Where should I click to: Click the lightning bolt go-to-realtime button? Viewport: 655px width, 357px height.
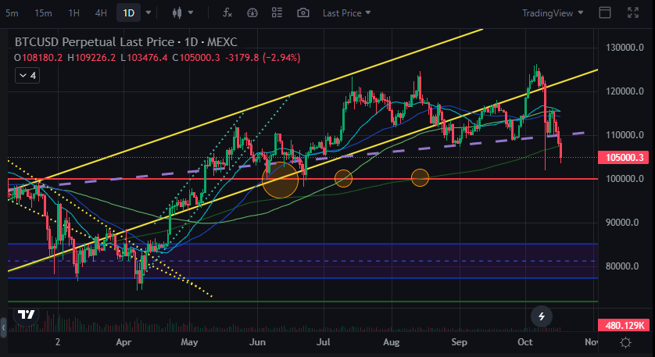coord(542,316)
